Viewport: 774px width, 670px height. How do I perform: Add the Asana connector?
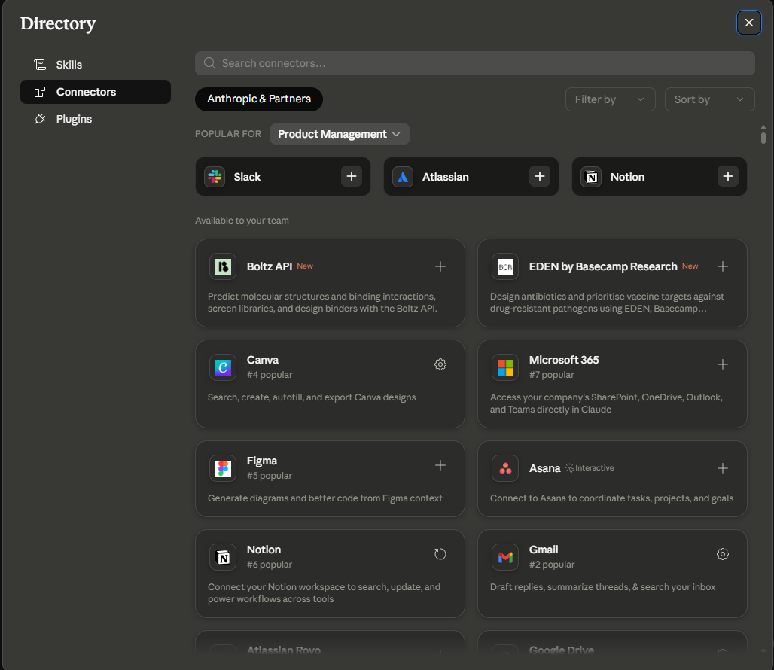click(x=723, y=468)
